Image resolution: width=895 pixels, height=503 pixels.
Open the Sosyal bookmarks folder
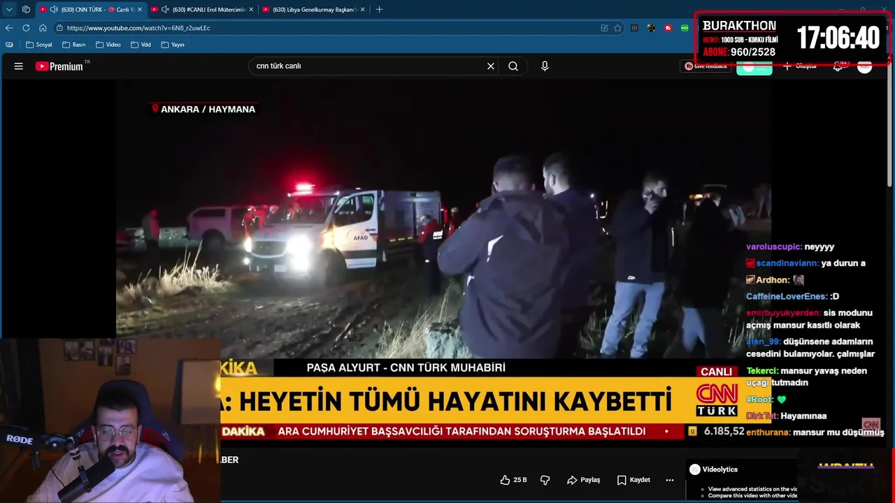point(38,45)
